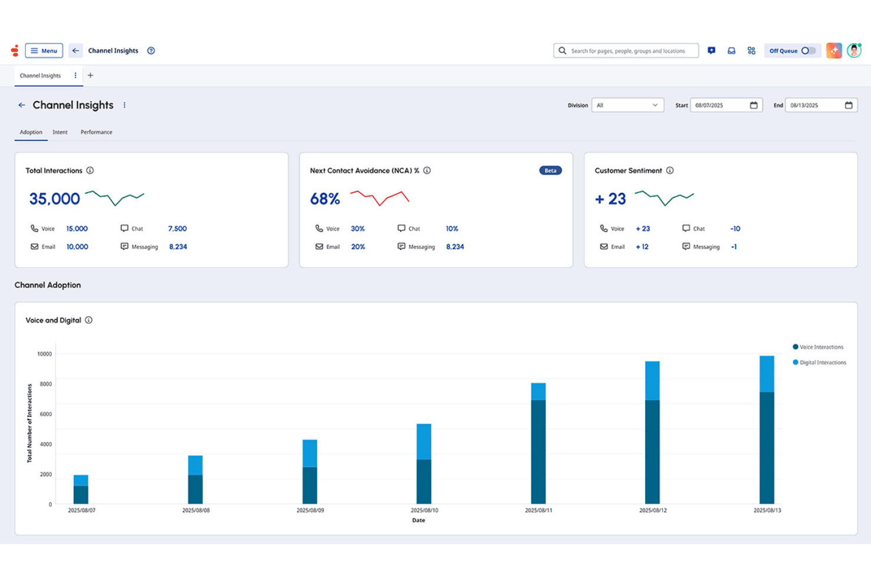
Task: Click the Beta badge
Action: pyautogui.click(x=550, y=170)
